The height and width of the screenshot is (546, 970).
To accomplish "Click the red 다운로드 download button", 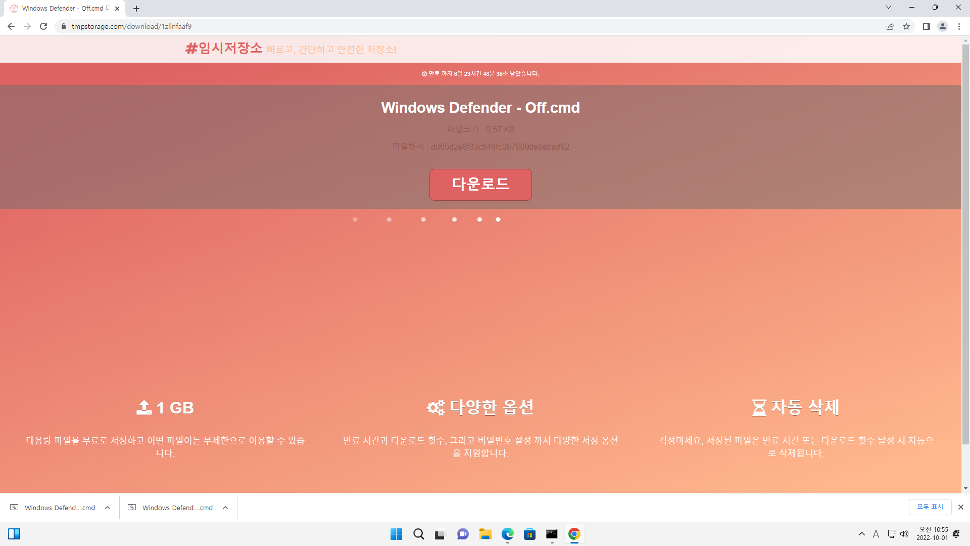I will click(480, 185).
